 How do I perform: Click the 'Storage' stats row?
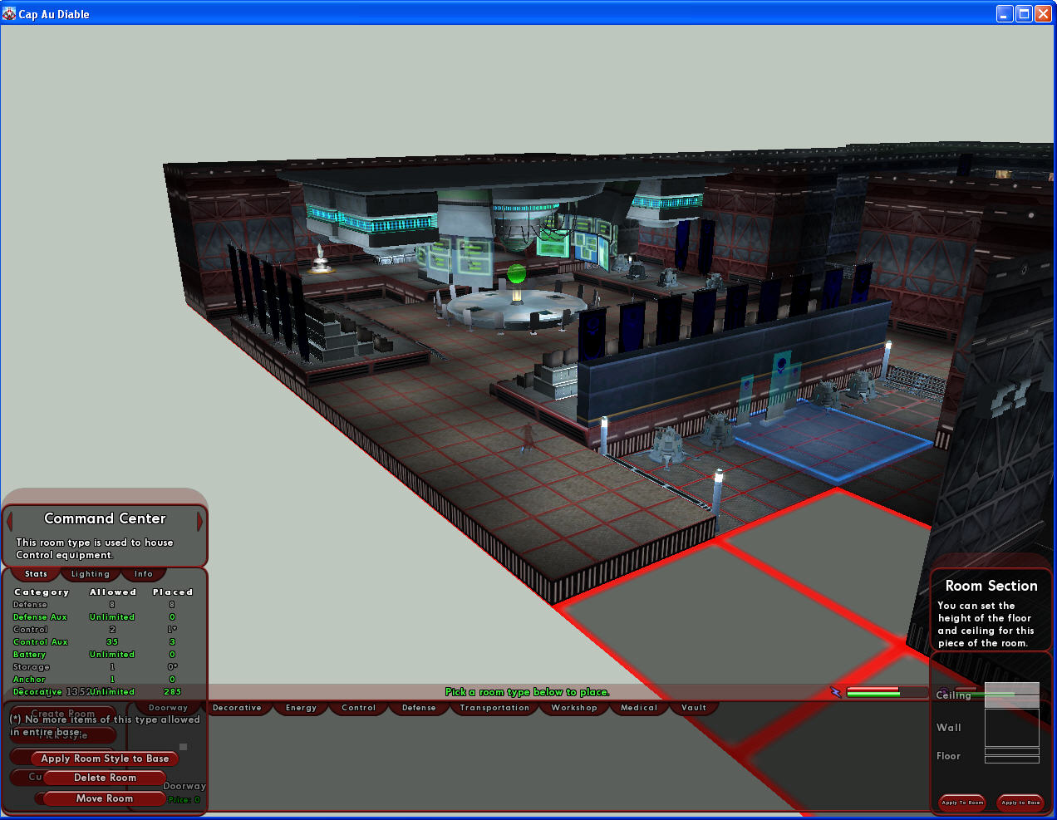click(105, 667)
